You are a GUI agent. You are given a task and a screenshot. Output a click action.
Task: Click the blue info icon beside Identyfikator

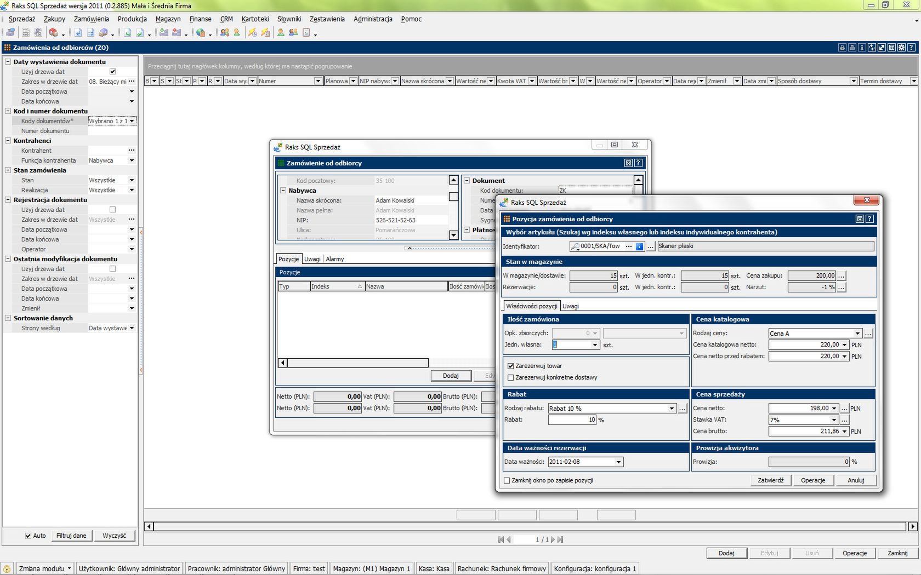point(639,246)
